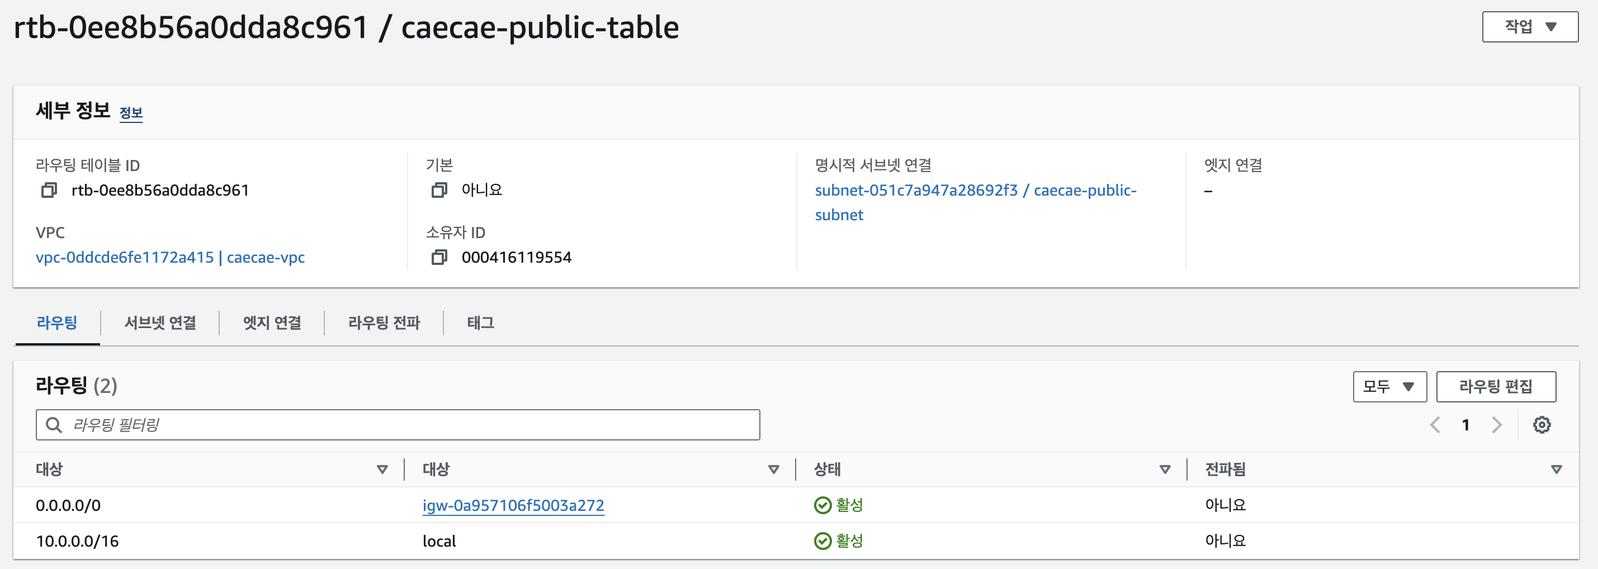The image size is (1598, 569).
Task: Copy the 기본 value icon
Action: click(438, 190)
